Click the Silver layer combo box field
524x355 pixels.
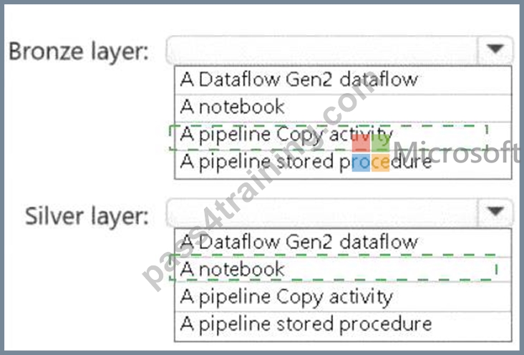[x=339, y=213]
